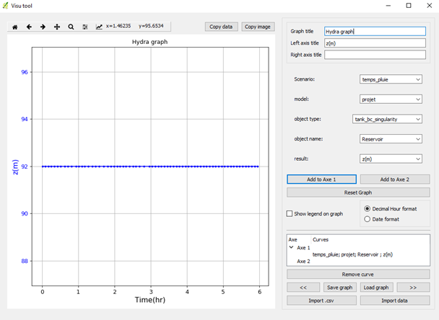Open the result dropdown showing z(m)
Screen dimensions: 439x320
tap(391, 159)
